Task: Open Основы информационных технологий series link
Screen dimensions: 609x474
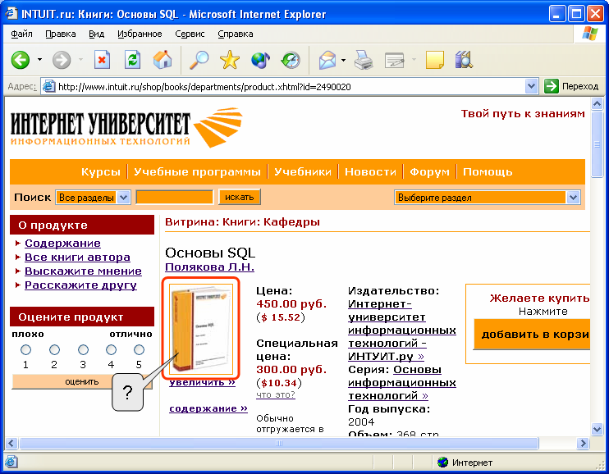Action: point(402,383)
